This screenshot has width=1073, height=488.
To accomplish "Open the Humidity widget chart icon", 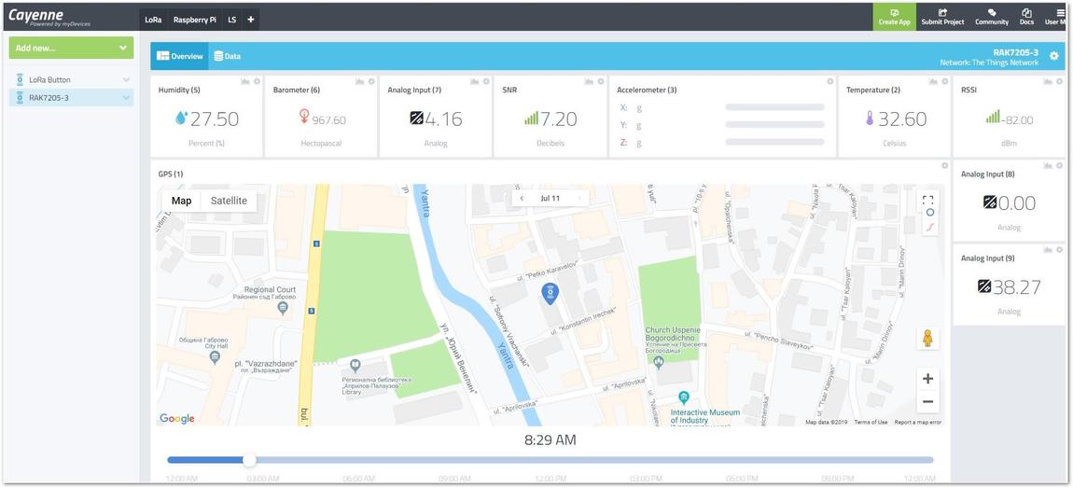I will (245, 81).
